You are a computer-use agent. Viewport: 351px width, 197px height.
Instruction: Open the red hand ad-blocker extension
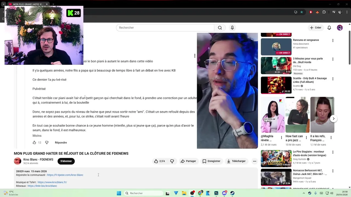point(311,12)
